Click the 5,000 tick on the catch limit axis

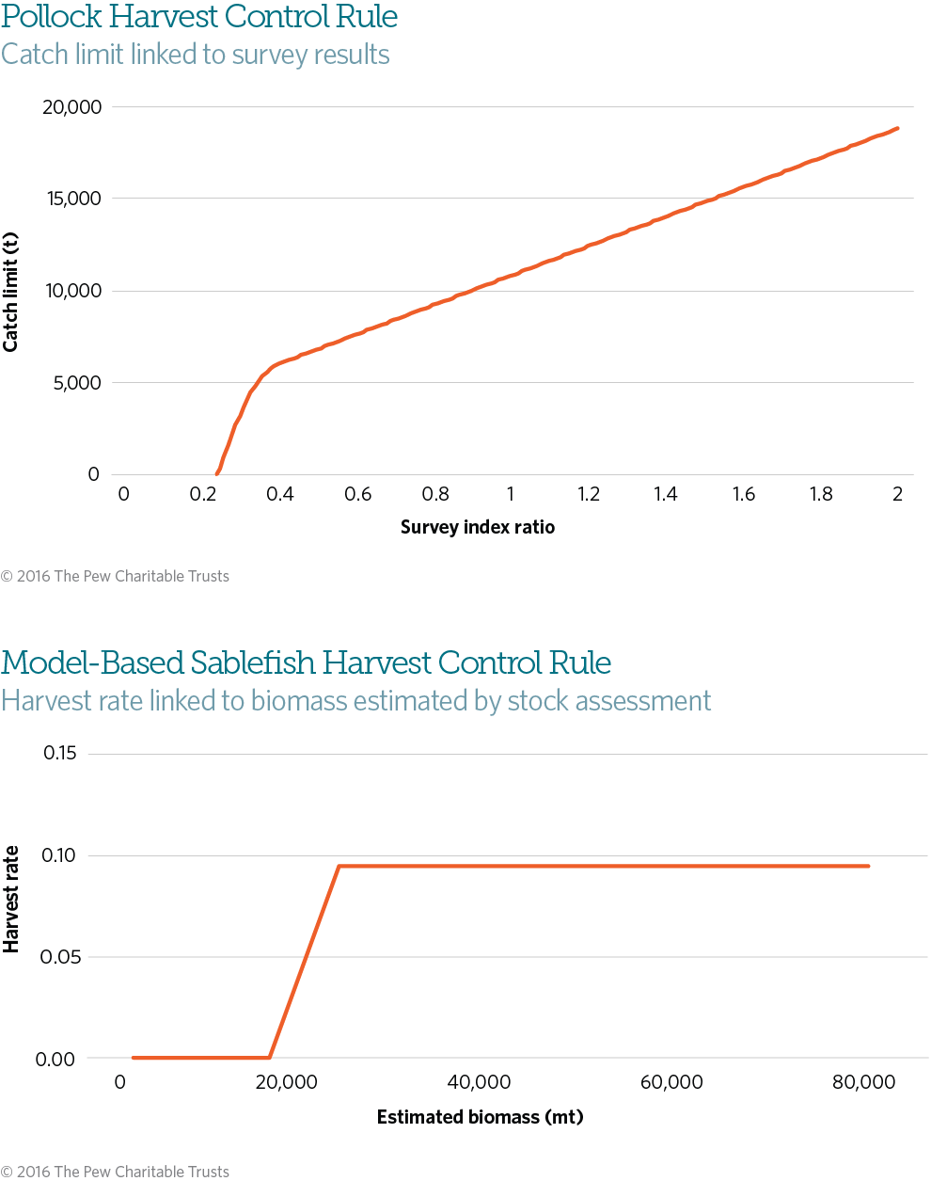pyautogui.click(x=77, y=383)
